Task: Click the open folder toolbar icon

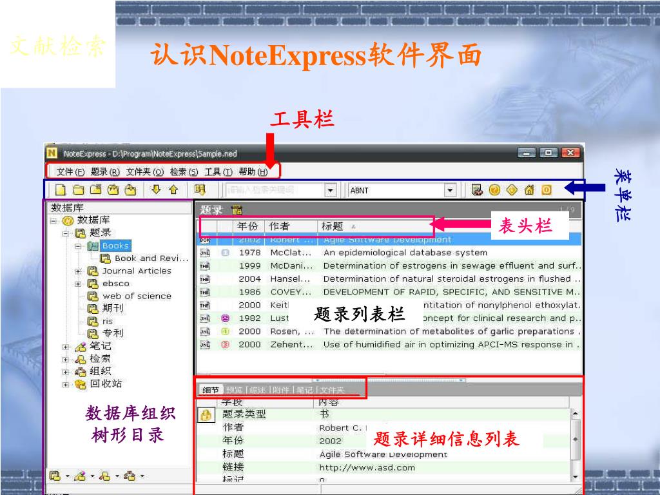Action: (x=78, y=190)
